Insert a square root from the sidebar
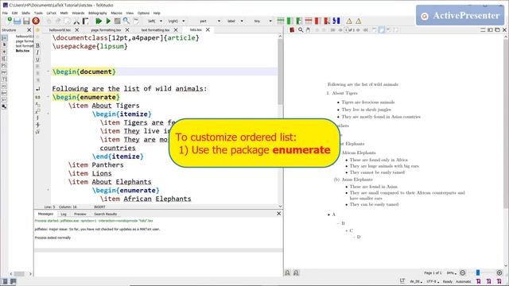Screen dimensions: 509x286 coord(37,132)
